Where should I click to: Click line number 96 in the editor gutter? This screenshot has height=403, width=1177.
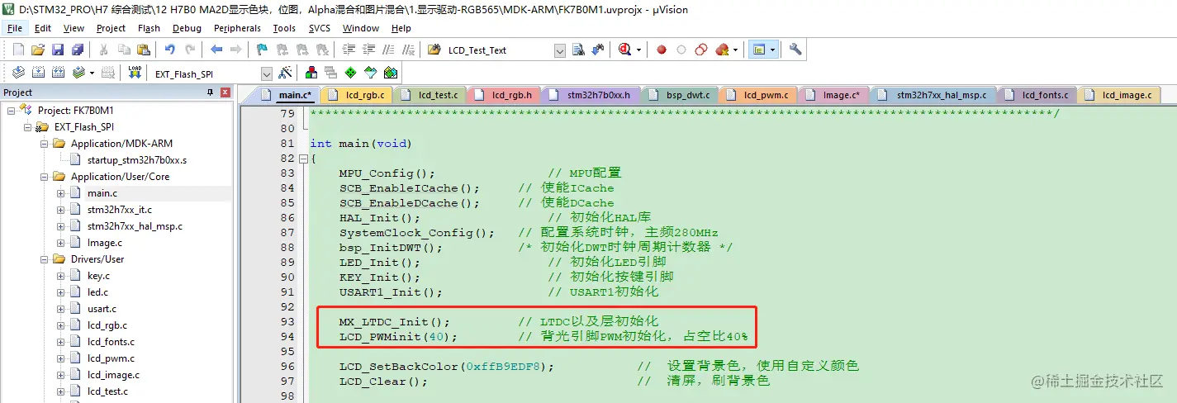287,366
